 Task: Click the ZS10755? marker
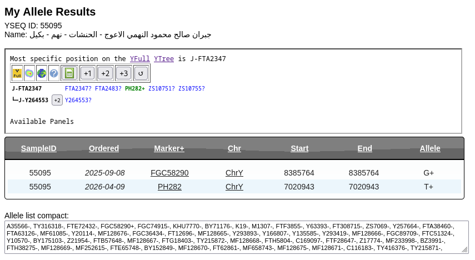192,88
